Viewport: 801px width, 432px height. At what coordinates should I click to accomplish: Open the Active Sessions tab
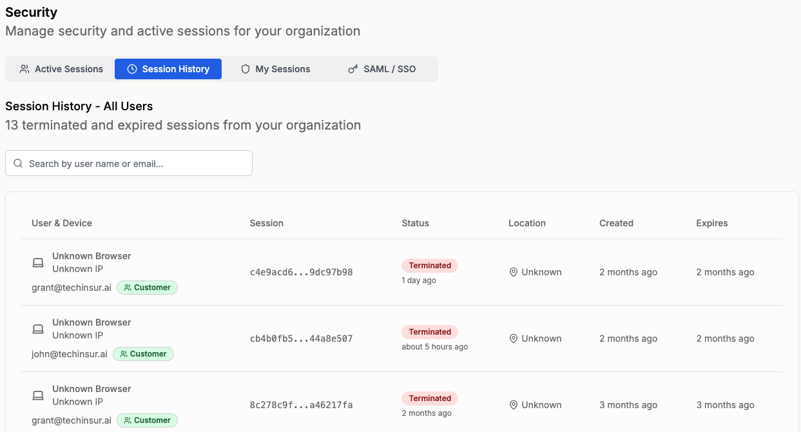click(61, 69)
